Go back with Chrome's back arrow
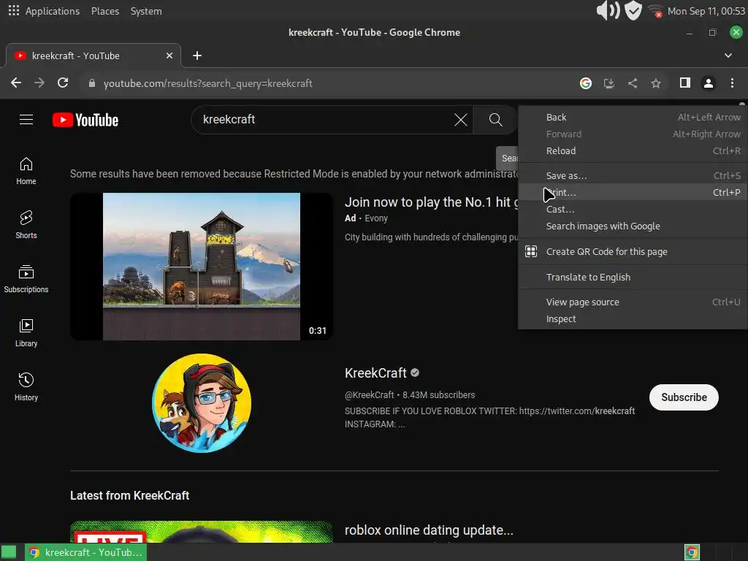 point(16,83)
